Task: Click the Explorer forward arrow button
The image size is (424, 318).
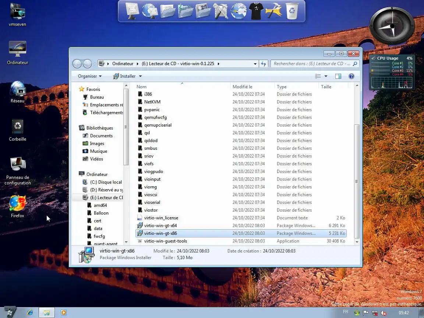Action: point(87,64)
